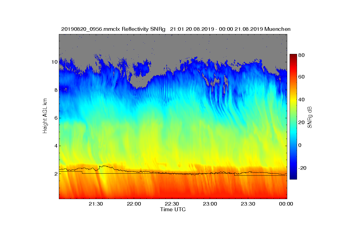
Task: Click the colorbar value 20
Action: pyautogui.click(x=302, y=122)
